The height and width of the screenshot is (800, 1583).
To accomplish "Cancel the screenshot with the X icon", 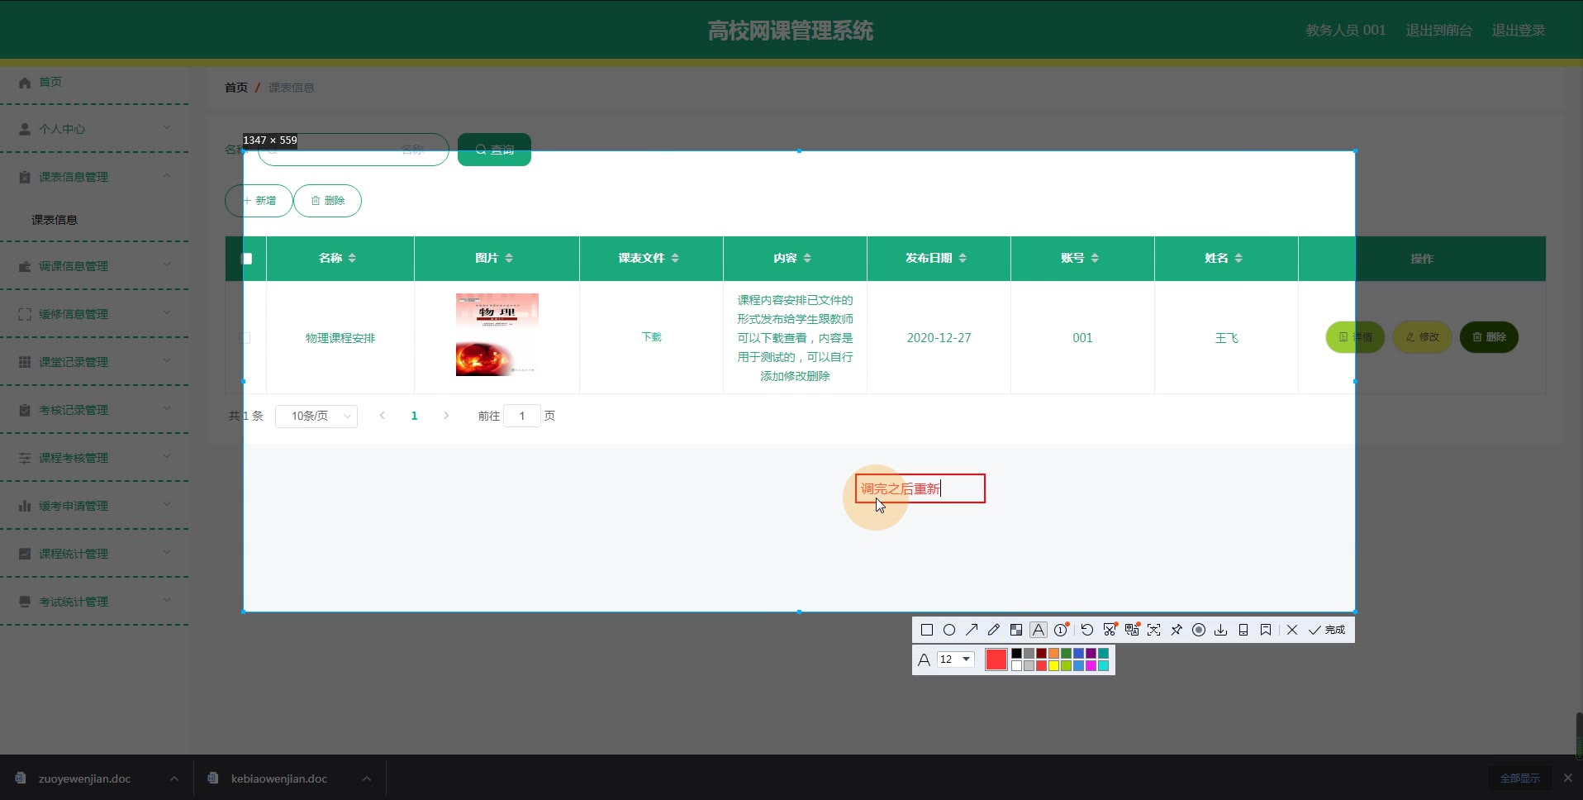I will pos(1292,630).
